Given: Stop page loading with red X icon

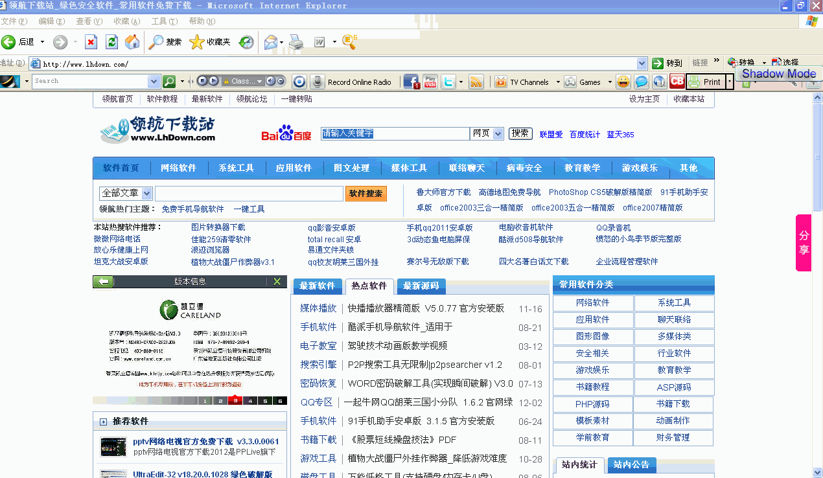Looking at the screenshot, I should [x=91, y=42].
